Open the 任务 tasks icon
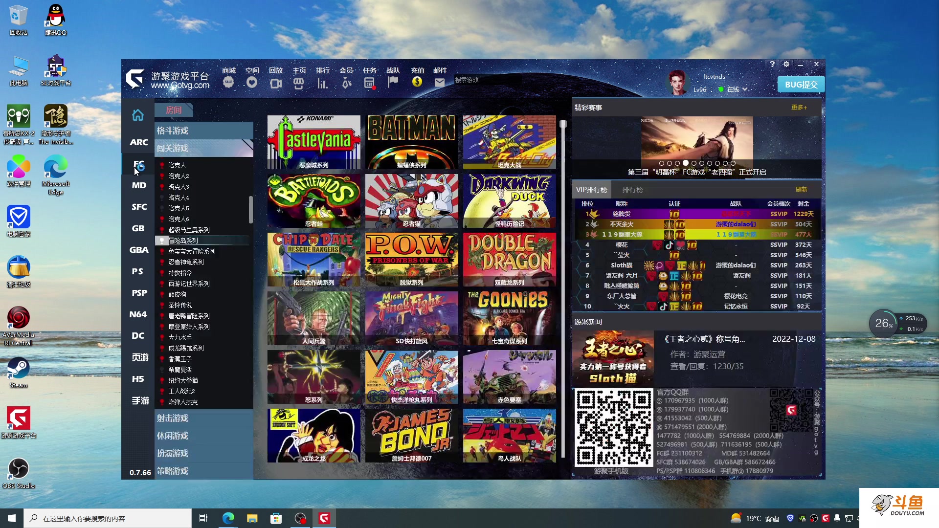Screen dimensions: 939x528 click(370, 83)
